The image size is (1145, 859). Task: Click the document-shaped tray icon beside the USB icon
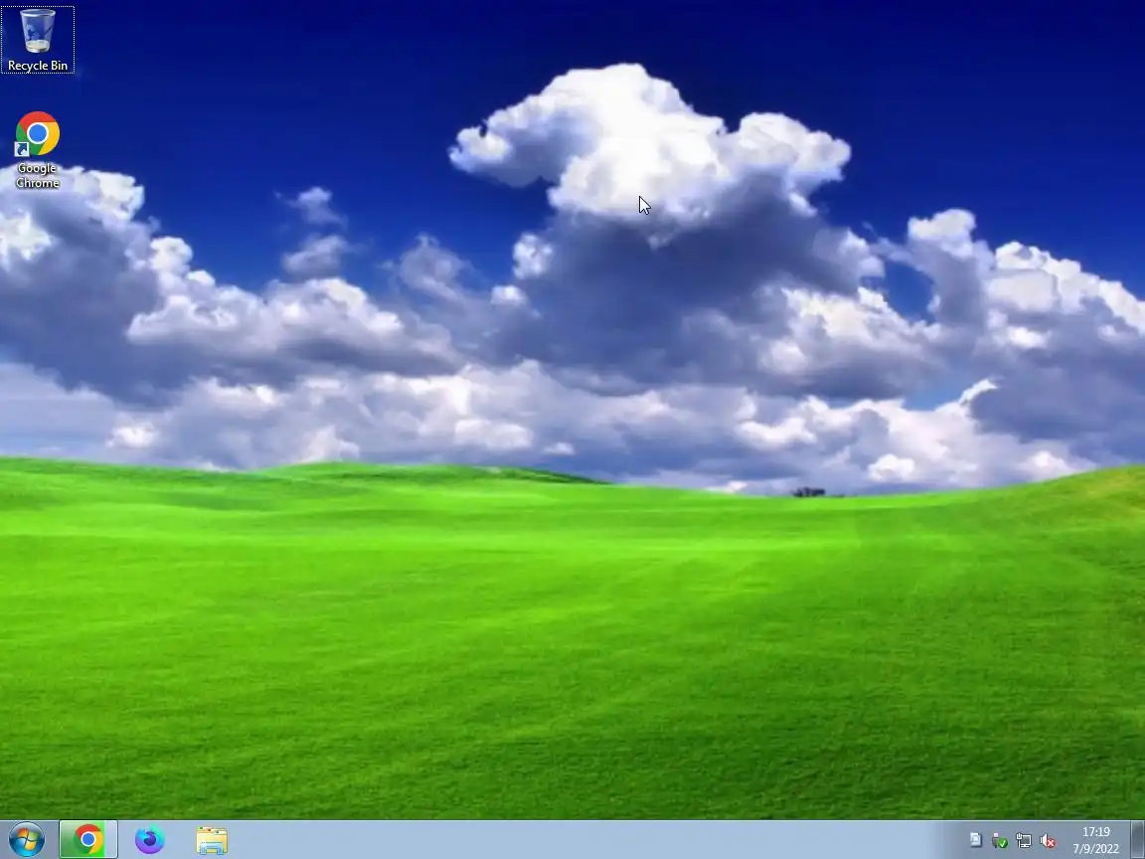coord(976,840)
